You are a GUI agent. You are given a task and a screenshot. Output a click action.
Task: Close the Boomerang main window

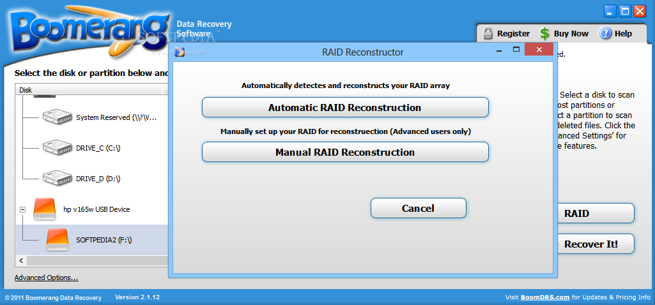640,11
